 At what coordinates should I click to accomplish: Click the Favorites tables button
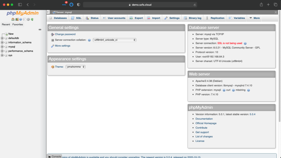coord(18,24)
